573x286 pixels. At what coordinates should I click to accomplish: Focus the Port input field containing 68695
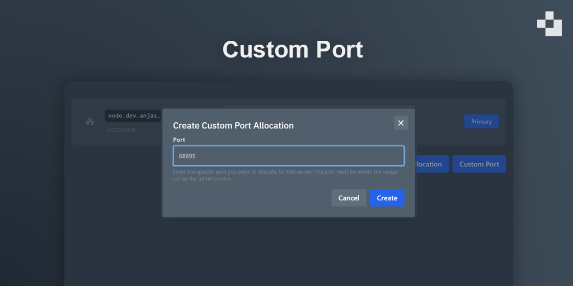289,156
